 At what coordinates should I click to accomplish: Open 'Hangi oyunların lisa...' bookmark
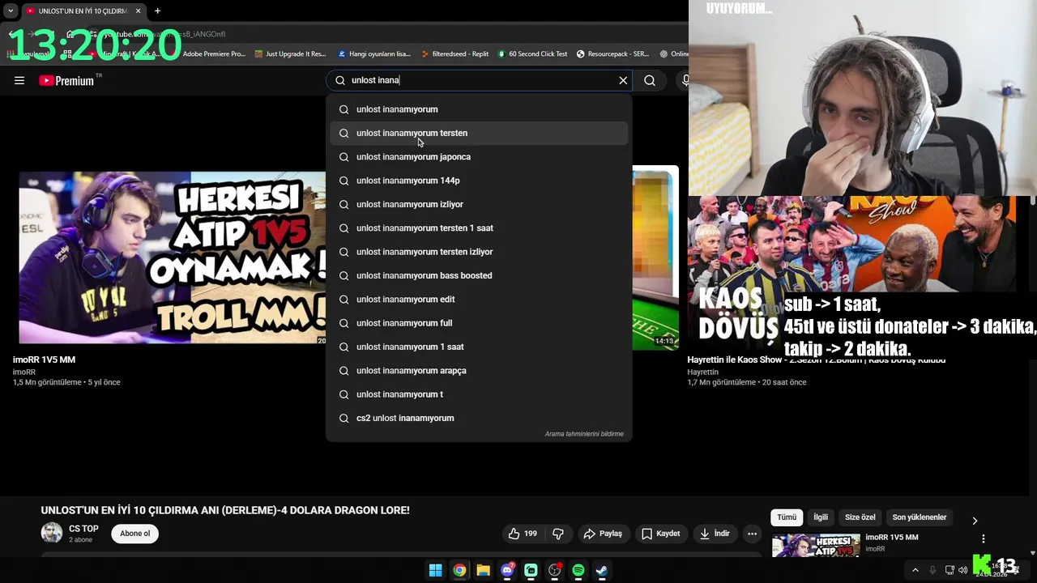373,54
